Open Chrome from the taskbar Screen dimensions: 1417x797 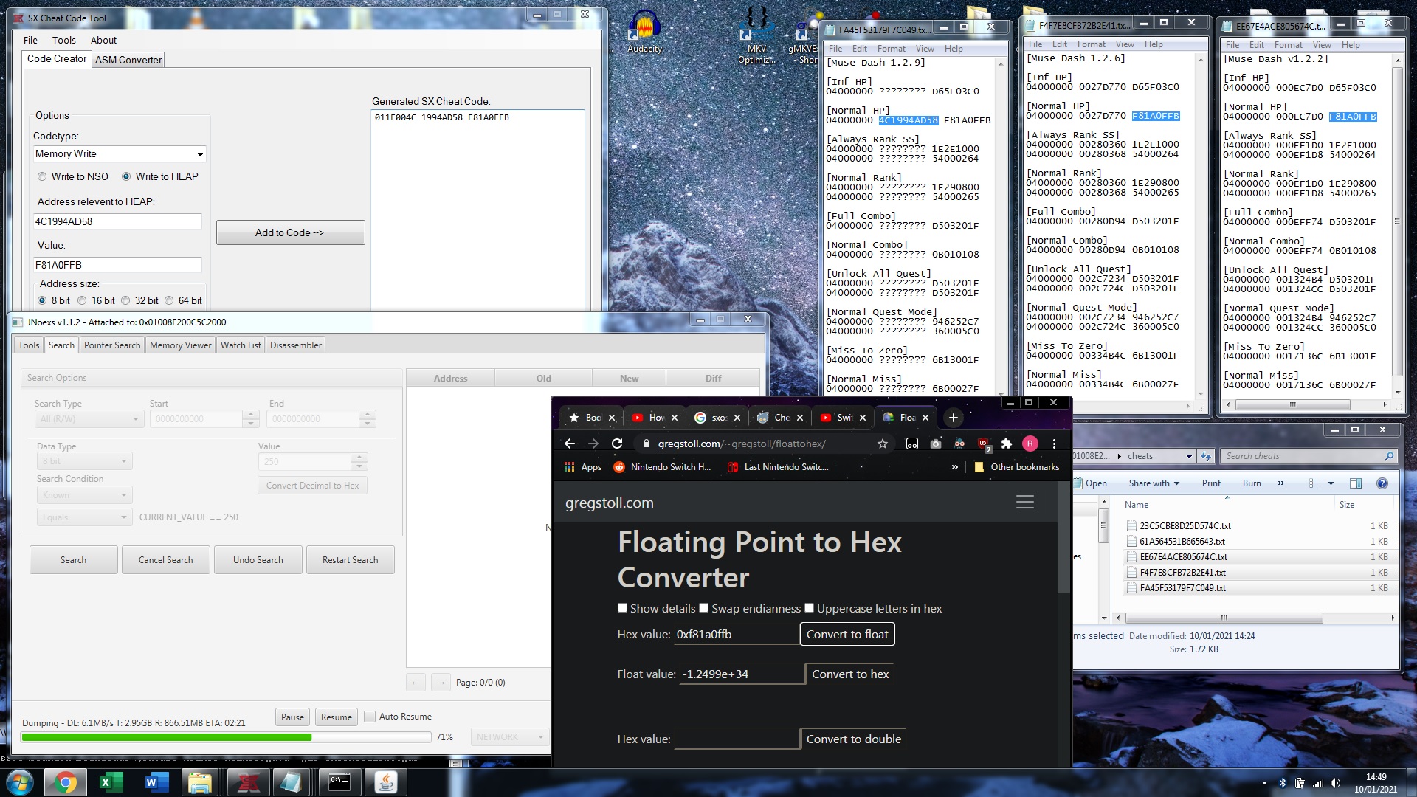pos(66,782)
